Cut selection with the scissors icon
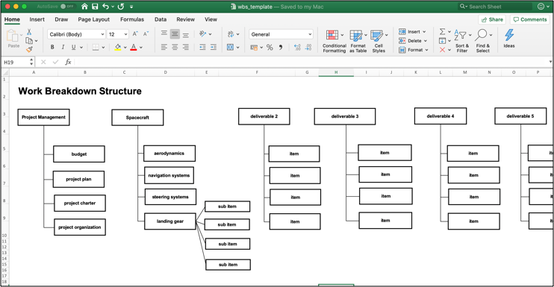This screenshot has height=287, width=554. pyautogui.click(x=29, y=32)
